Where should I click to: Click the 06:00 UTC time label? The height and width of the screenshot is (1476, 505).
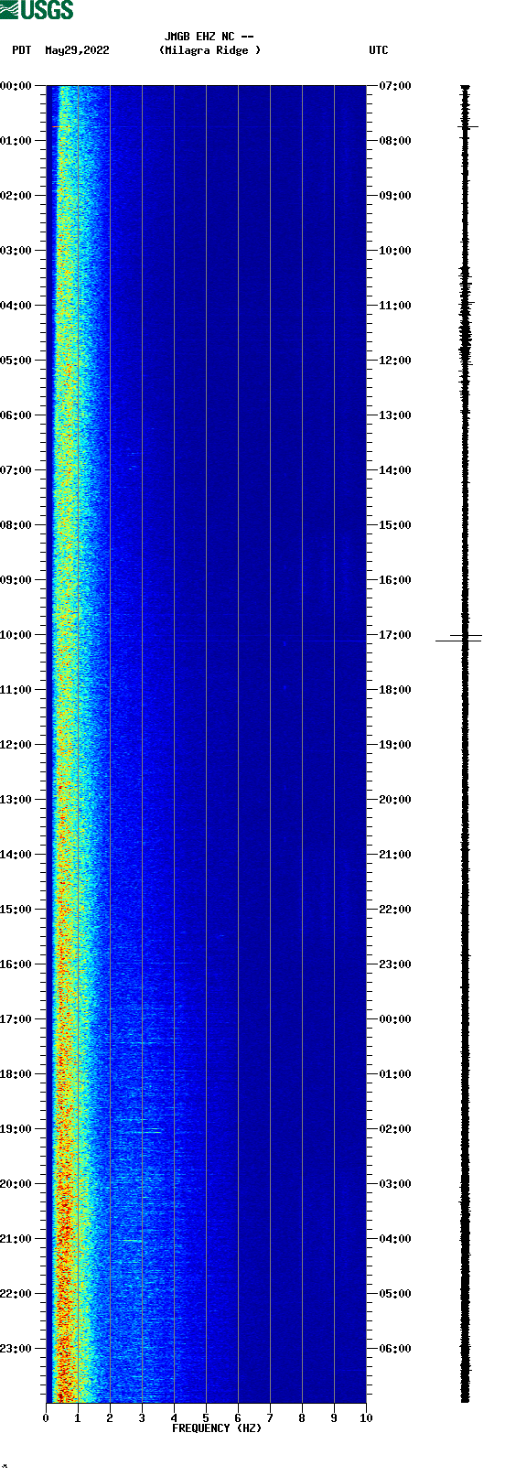coord(395,1349)
